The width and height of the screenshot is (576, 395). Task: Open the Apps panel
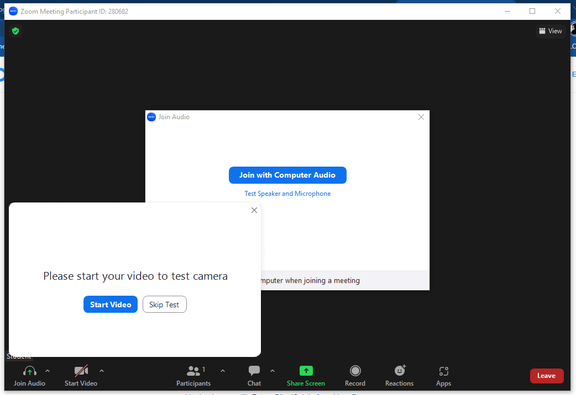tap(444, 376)
